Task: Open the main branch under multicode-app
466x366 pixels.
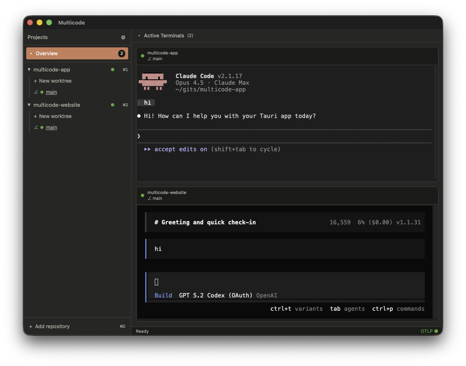Action: [x=52, y=92]
